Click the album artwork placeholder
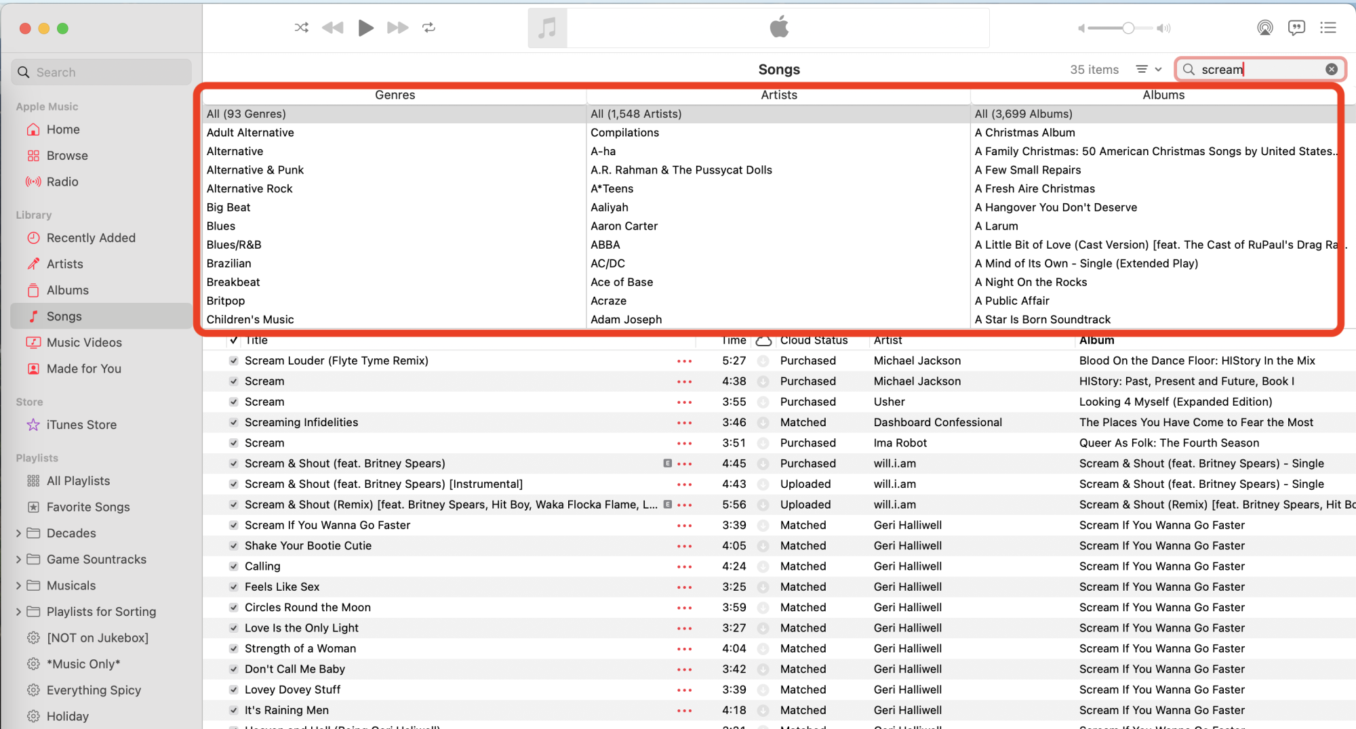This screenshot has height=729, width=1356. click(547, 28)
